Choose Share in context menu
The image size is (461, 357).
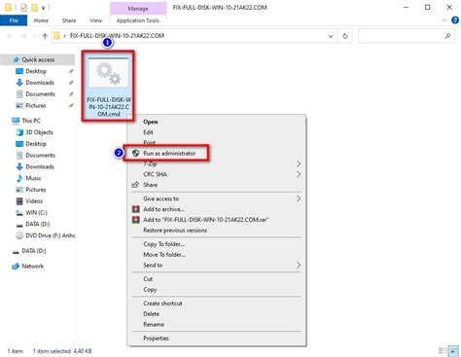(x=150, y=185)
